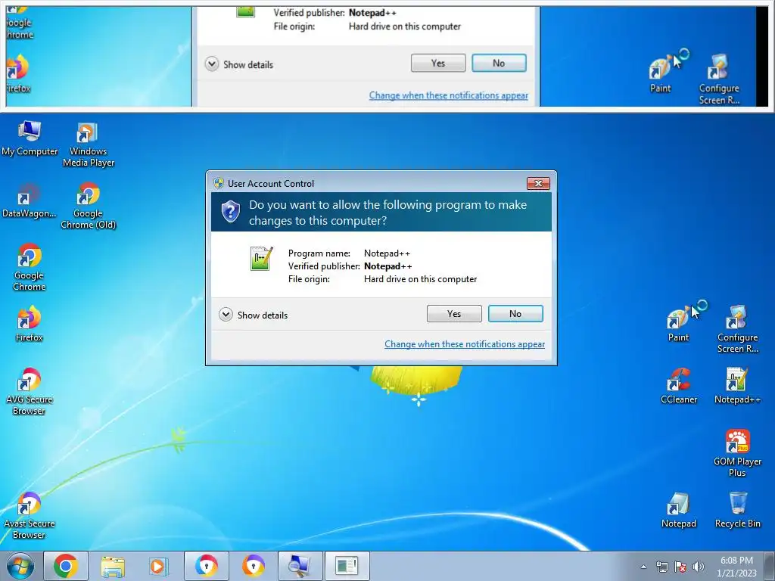Image resolution: width=775 pixels, height=581 pixels.
Task: Open Google Chrome from the taskbar
Action: pos(66,566)
